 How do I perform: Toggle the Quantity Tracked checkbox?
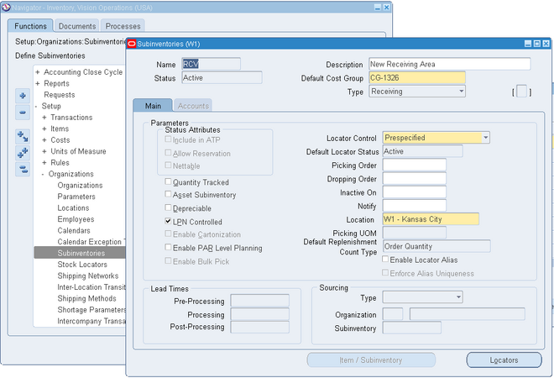(168, 181)
